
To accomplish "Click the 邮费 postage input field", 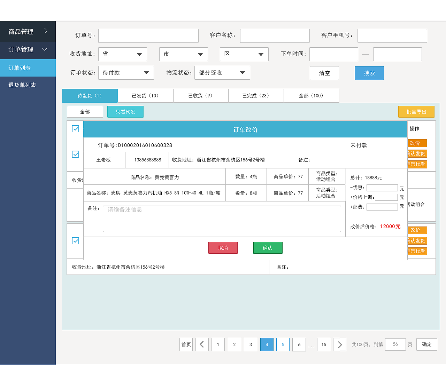I will click(x=382, y=207).
